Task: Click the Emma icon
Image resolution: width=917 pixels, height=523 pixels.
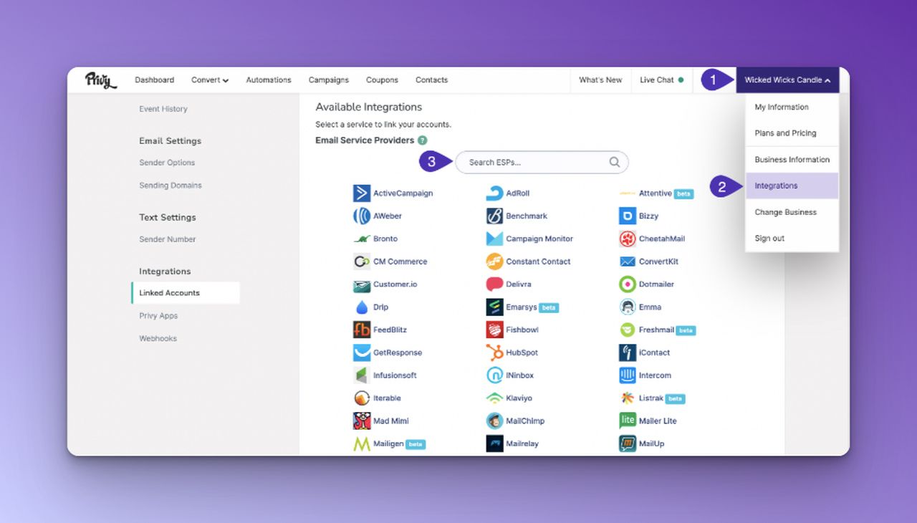Action: [x=628, y=307]
